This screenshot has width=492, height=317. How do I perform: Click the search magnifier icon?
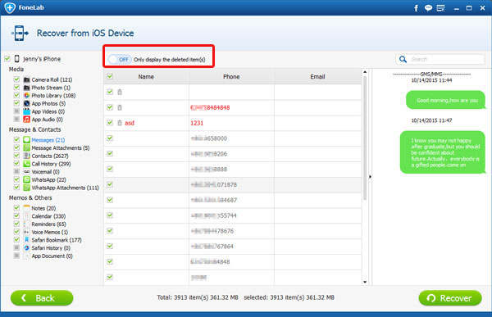point(403,59)
